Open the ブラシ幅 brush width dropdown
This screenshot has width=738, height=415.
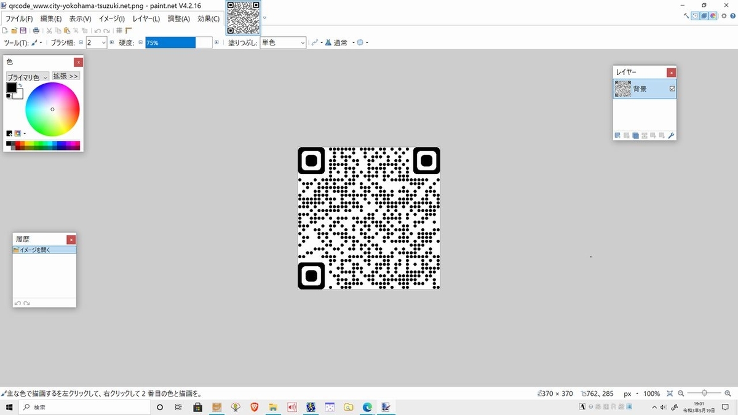(x=97, y=42)
